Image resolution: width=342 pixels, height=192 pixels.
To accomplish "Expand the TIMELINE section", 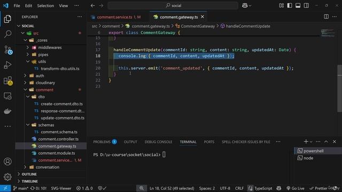I will pyautogui.click(x=51, y=181).
